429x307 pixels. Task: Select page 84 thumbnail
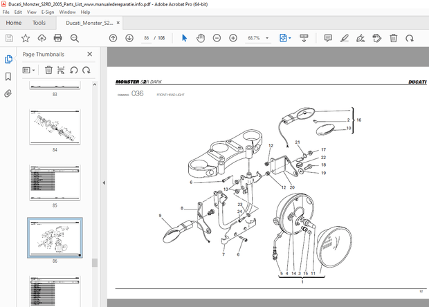point(55,127)
